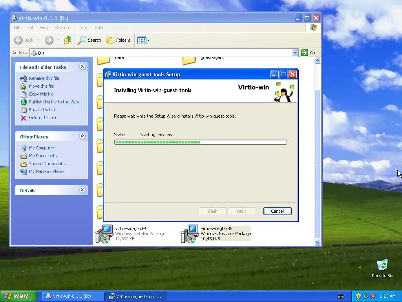Click the E-mail envelope icon
The width and height of the screenshot is (402, 302).
(x=24, y=110)
